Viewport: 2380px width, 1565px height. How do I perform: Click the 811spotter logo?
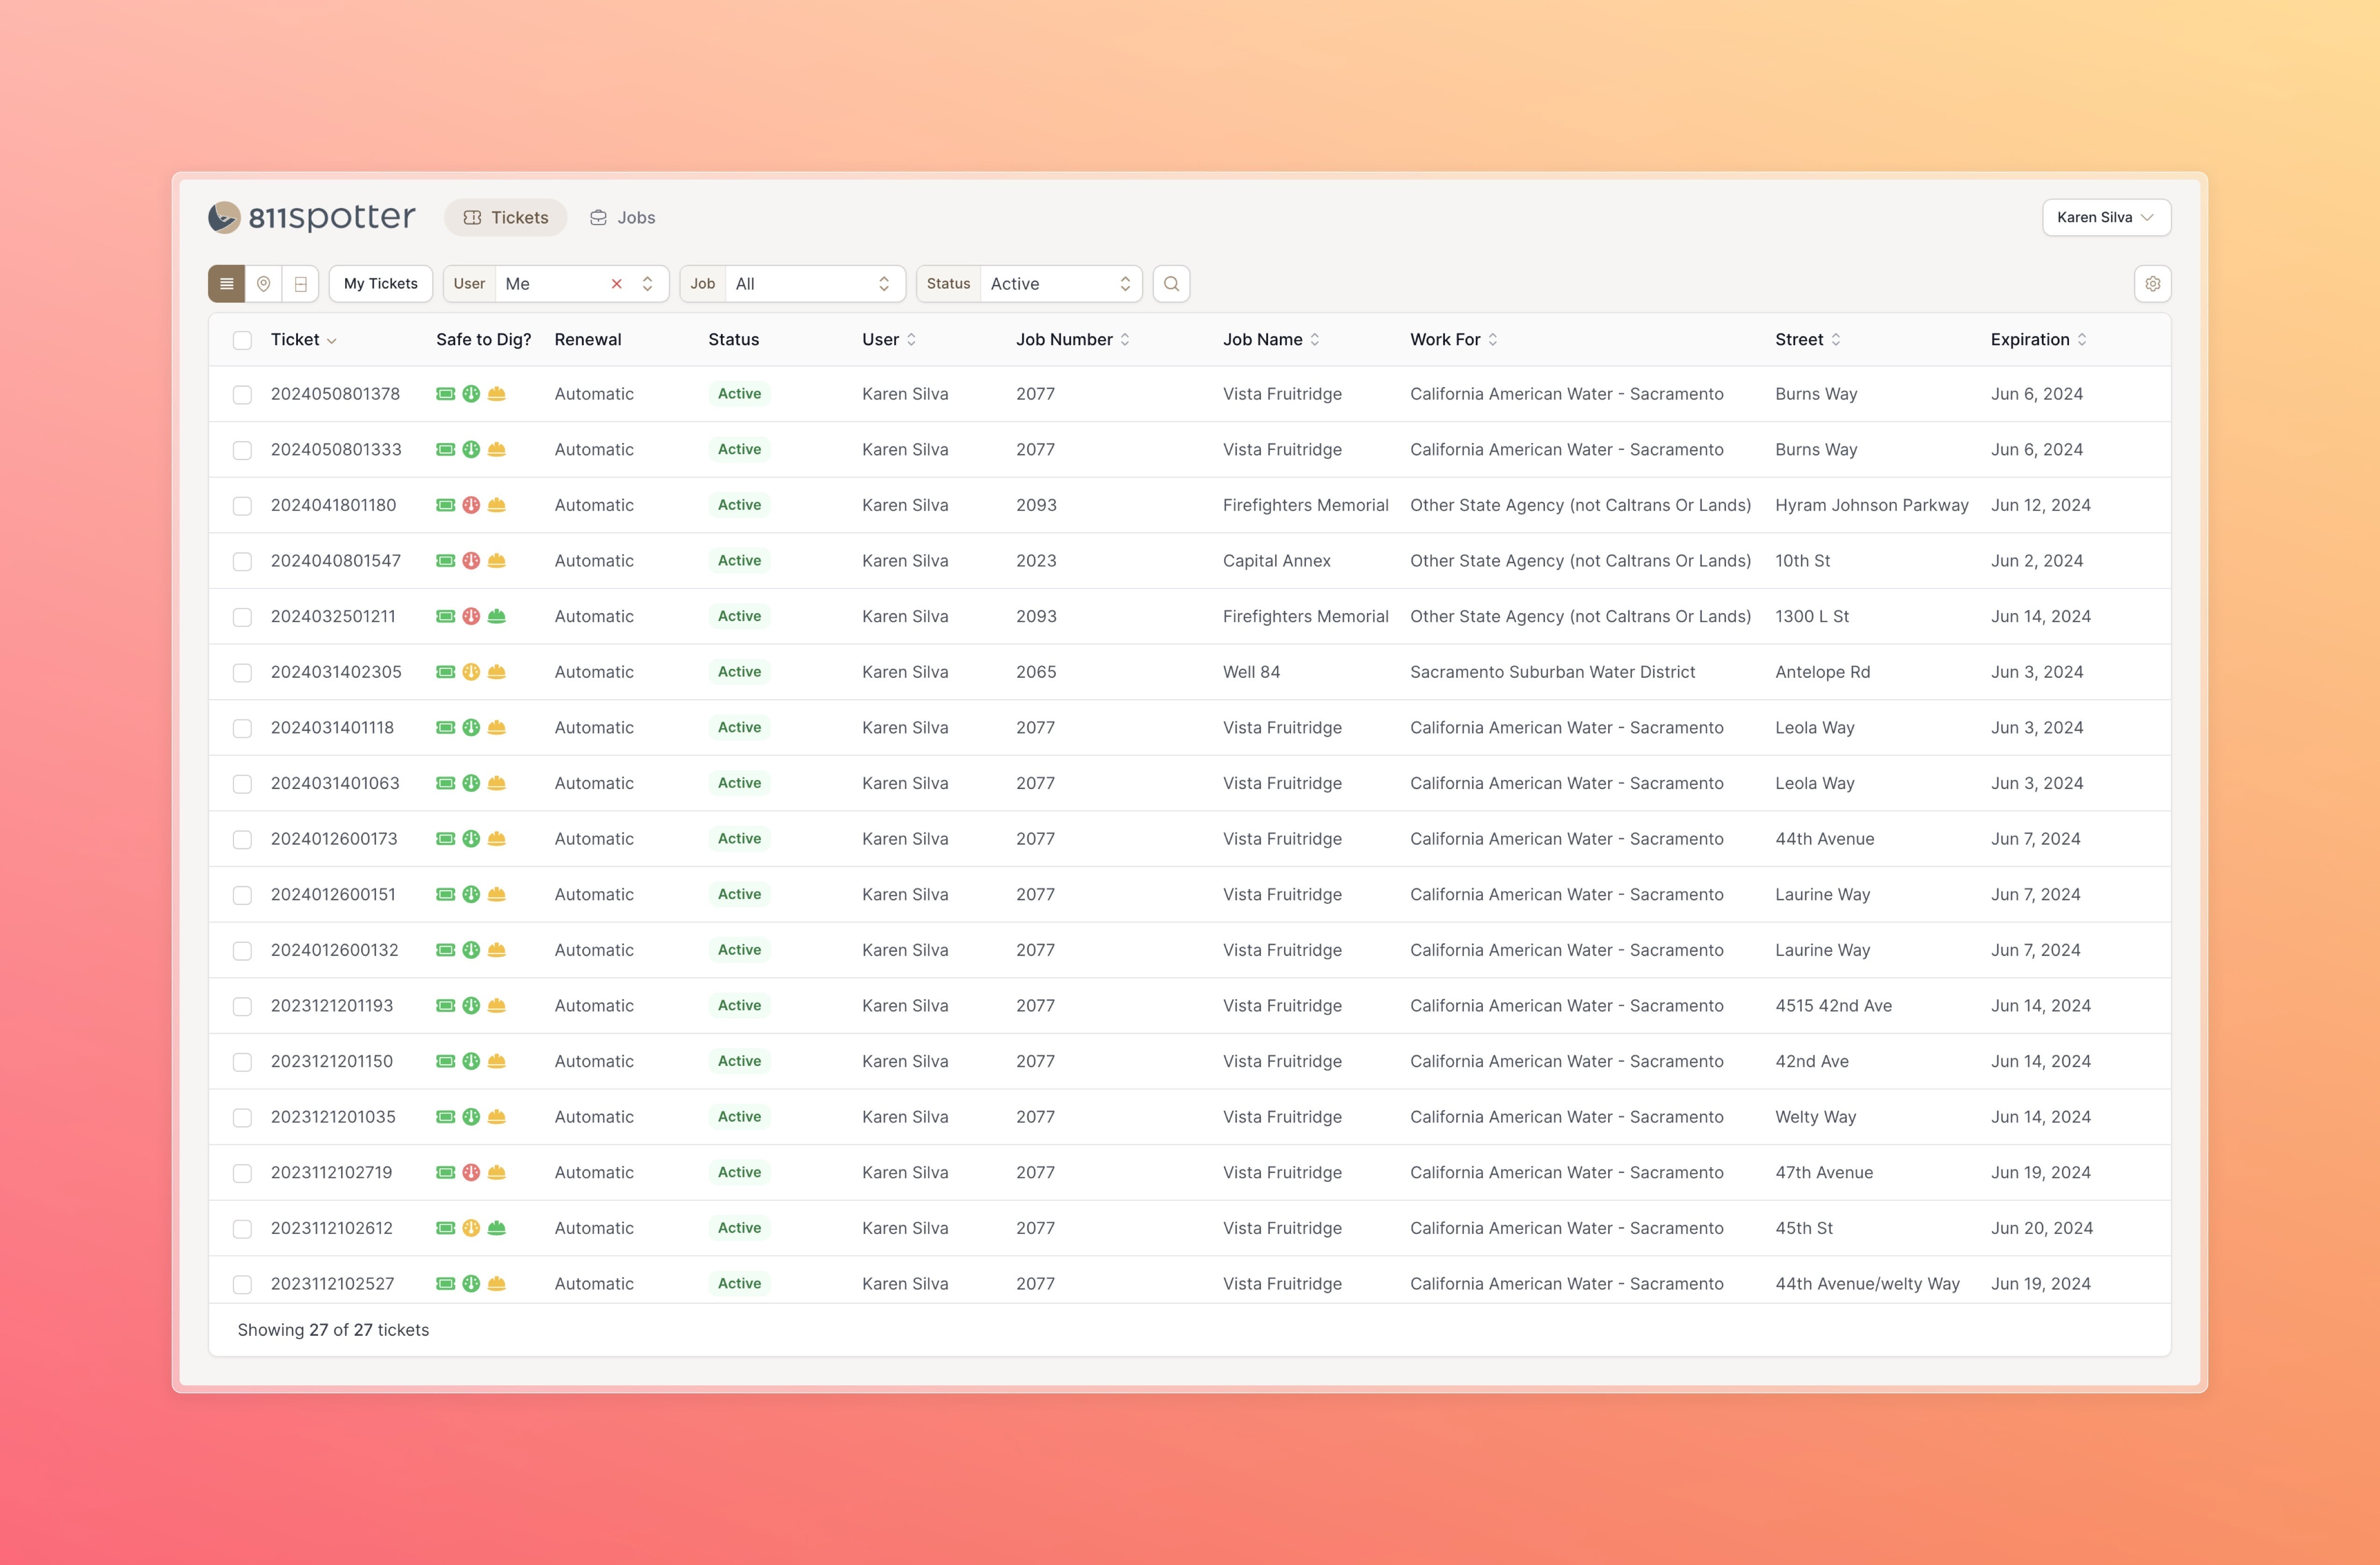(x=312, y=217)
